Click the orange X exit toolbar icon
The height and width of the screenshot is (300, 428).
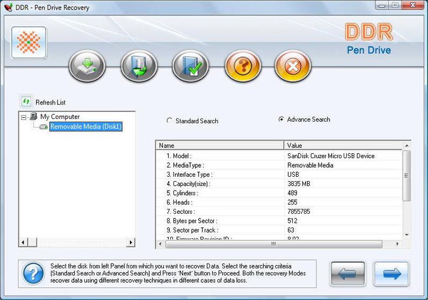(x=293, y=66)
